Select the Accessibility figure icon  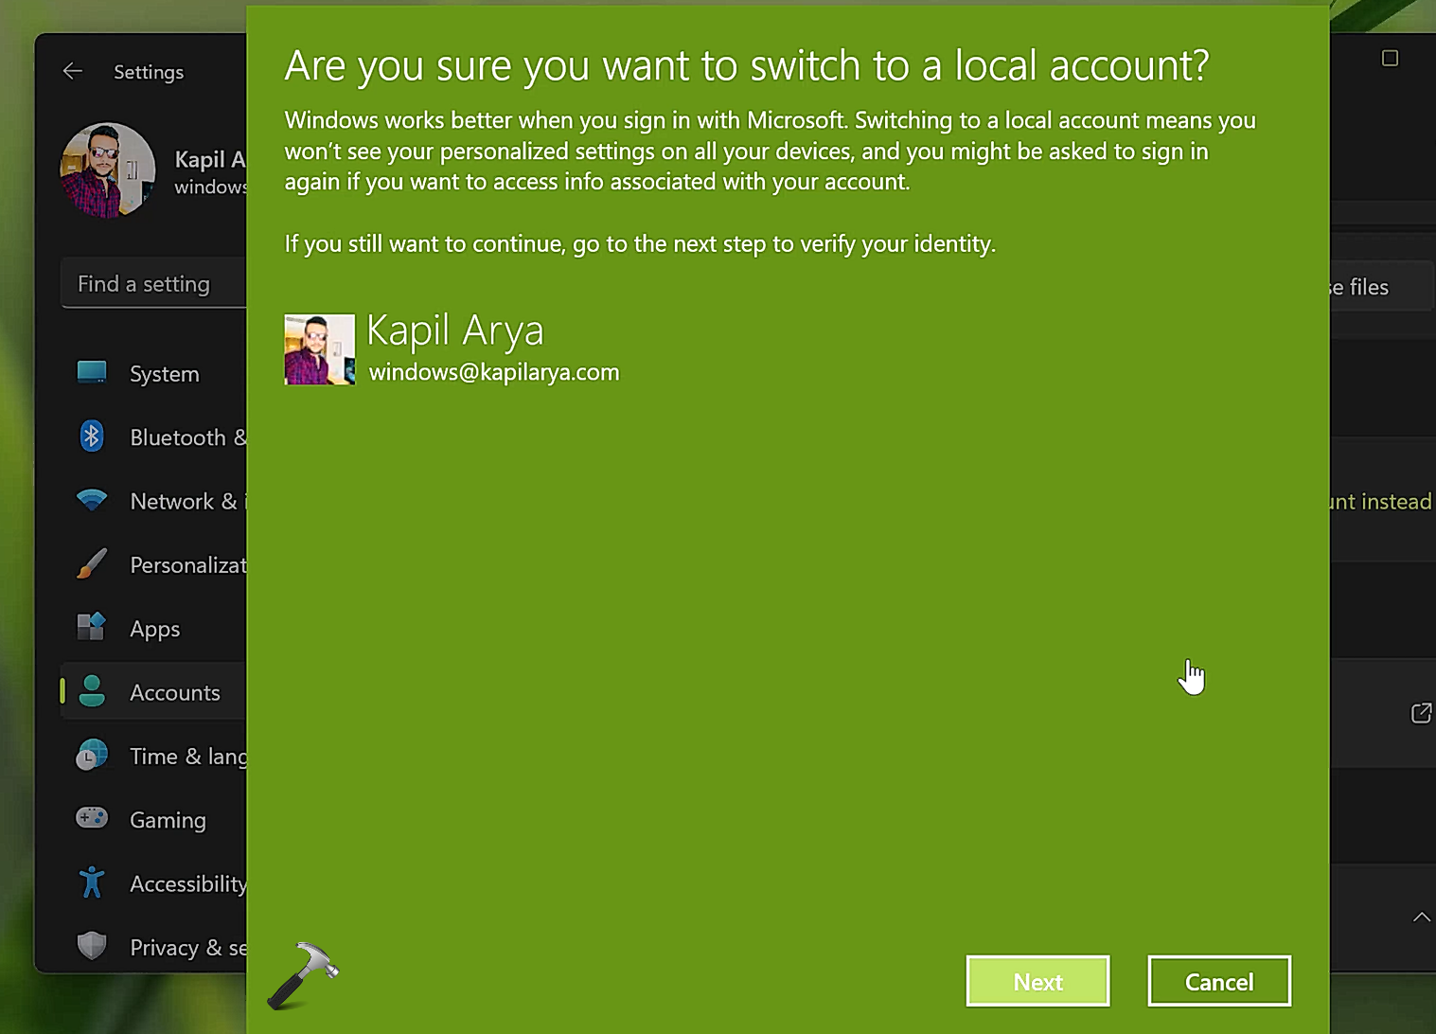92,882
